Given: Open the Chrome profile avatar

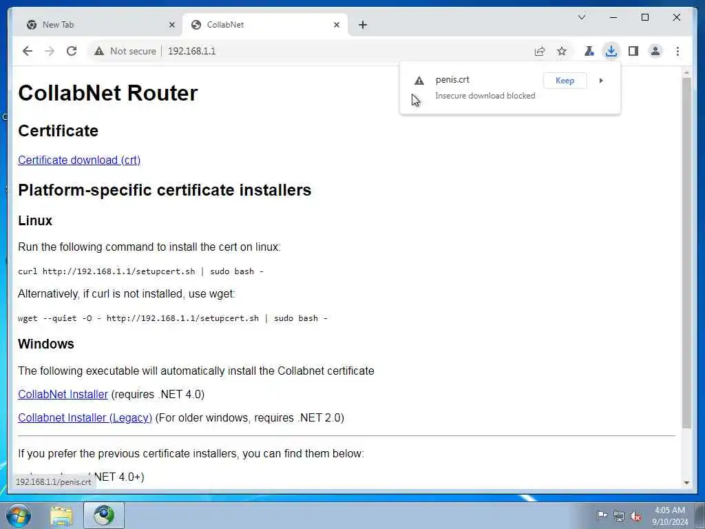Looking at the screenshot, I should (655, 51).
